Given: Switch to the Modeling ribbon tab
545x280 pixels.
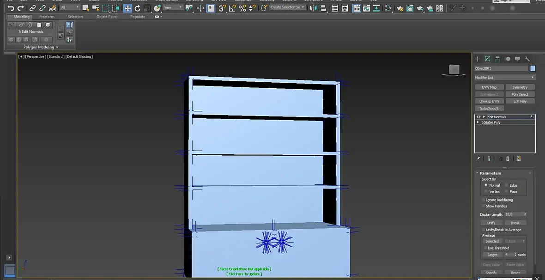Looking at the screenshot, I should pos(21,17).
